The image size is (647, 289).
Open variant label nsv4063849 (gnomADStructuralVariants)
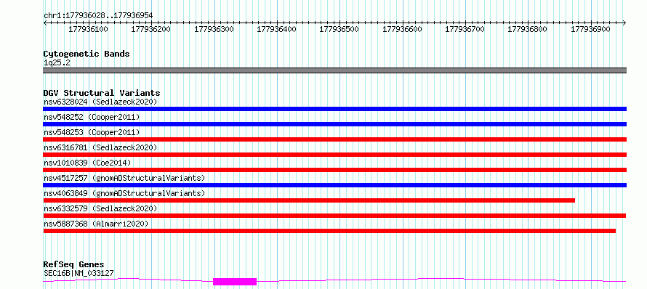click(x=124, y=193)
